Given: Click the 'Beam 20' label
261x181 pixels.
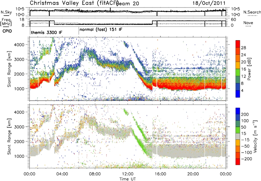Looking at the screenshot, I should (x=127, y=4).
